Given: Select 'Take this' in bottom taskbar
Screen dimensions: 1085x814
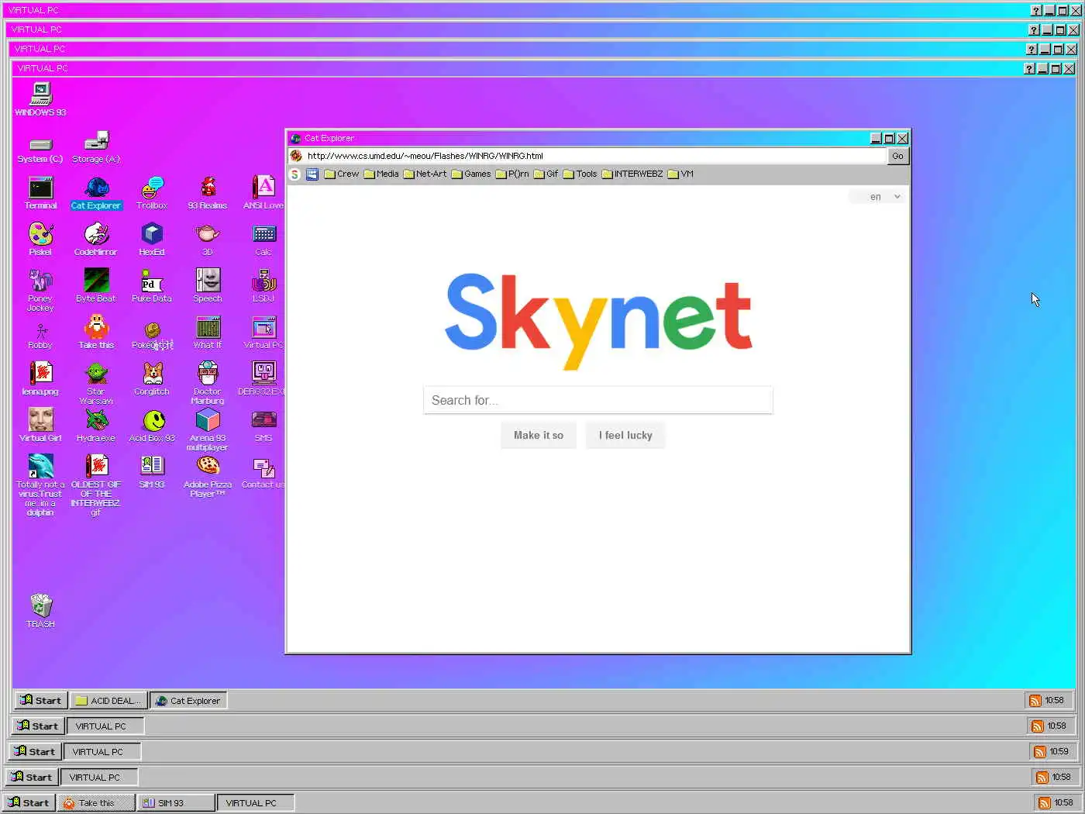Looking at the screenshot, I should point(95,802).
